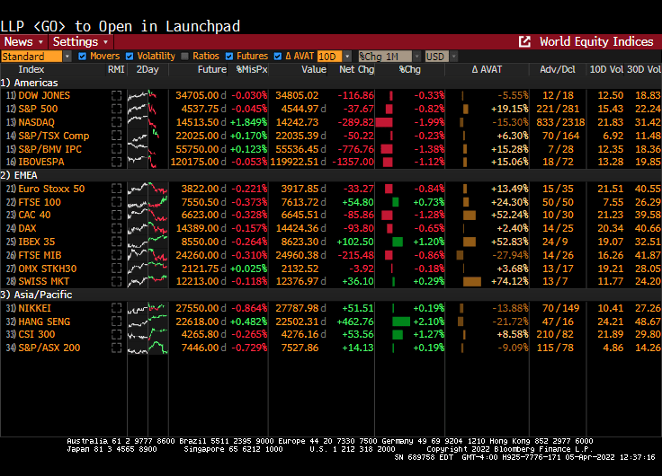Screen dimensions: 662x476
Task: Open the News menu
Action: point(22,42)
